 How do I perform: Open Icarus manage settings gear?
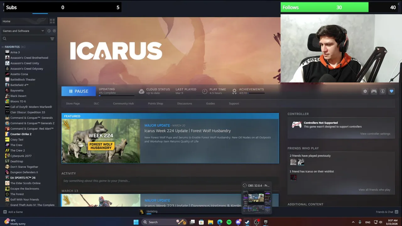tap(365, 91)
